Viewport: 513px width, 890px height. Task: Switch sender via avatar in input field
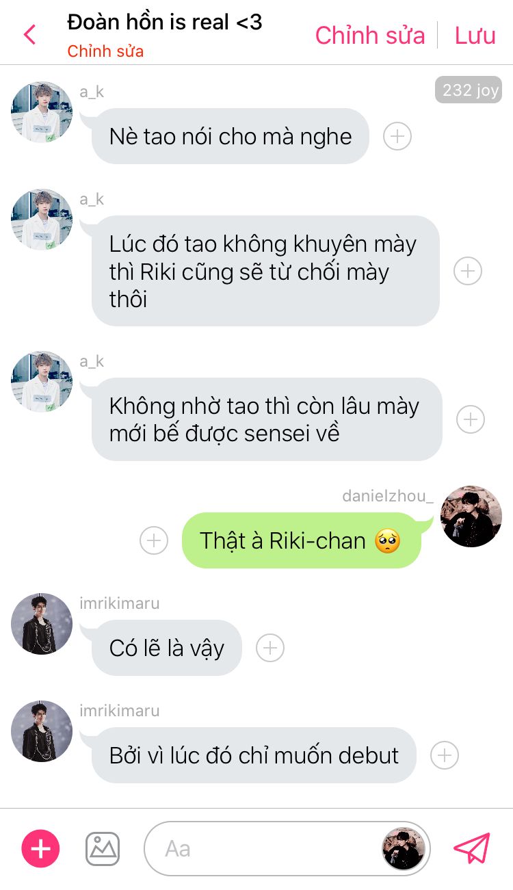pyautogui.click(x=404, y=849)
